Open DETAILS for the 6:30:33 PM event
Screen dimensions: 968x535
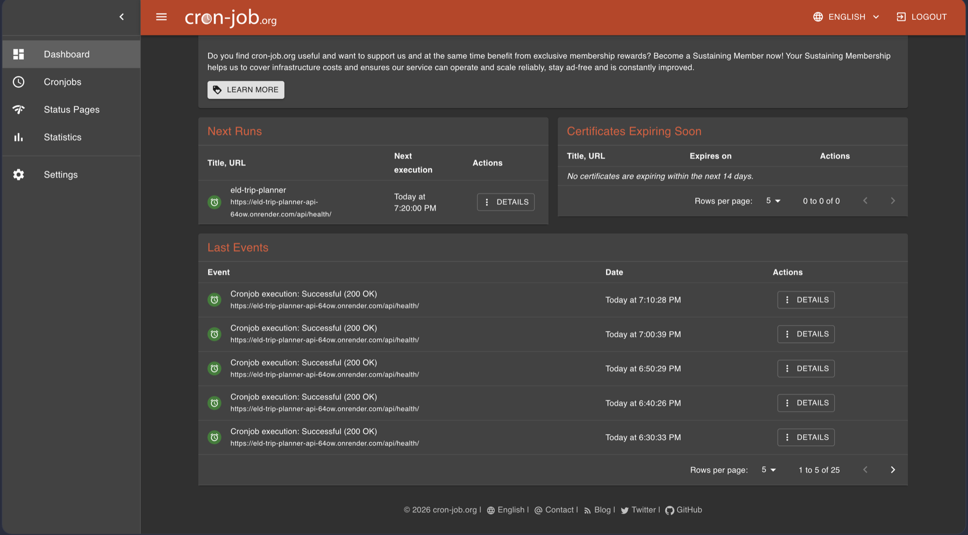(806, 437)
